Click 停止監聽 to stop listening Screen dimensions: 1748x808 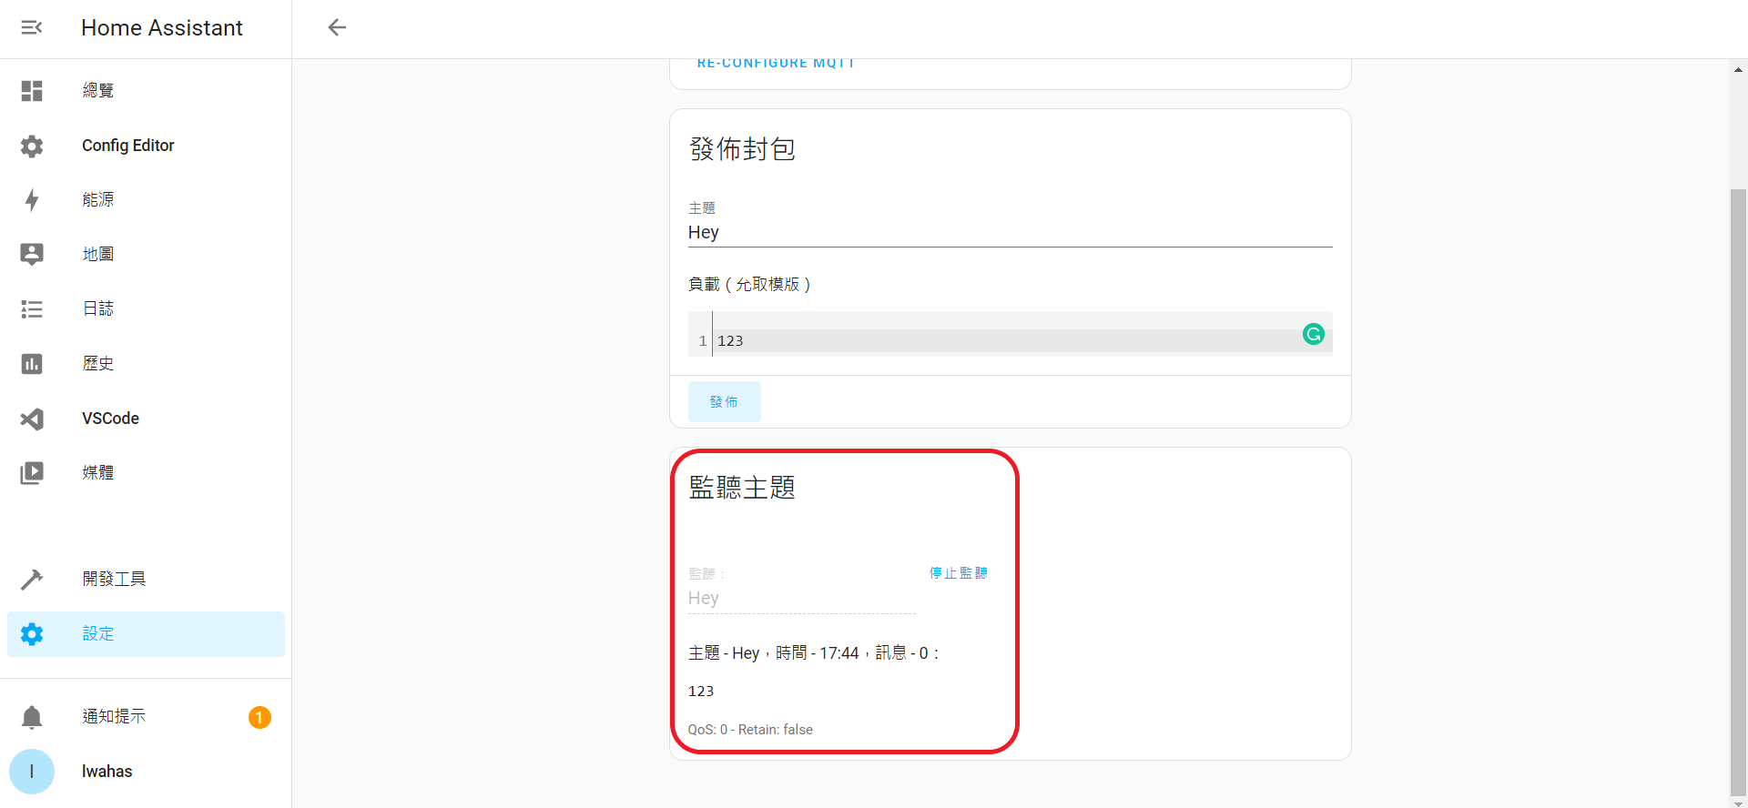pos(958,573)
